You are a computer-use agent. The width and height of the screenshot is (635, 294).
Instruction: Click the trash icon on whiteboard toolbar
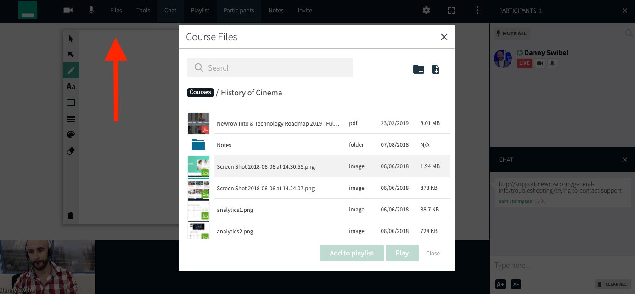click(71, 216)
